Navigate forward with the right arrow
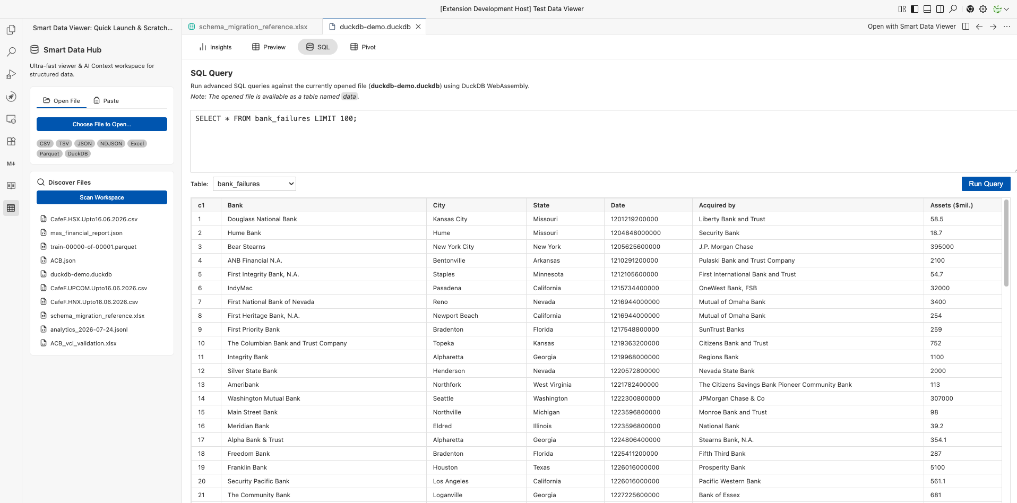This screenshot has height=503, width=1017. (993, 27)
